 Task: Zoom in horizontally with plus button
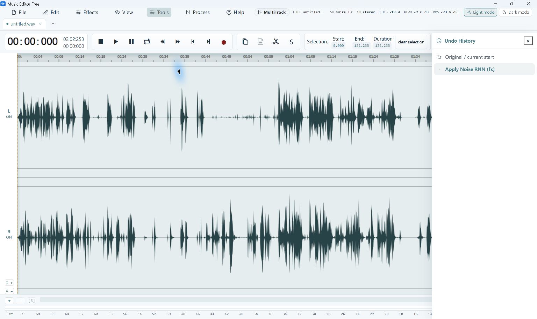click(x=9, y=301)
